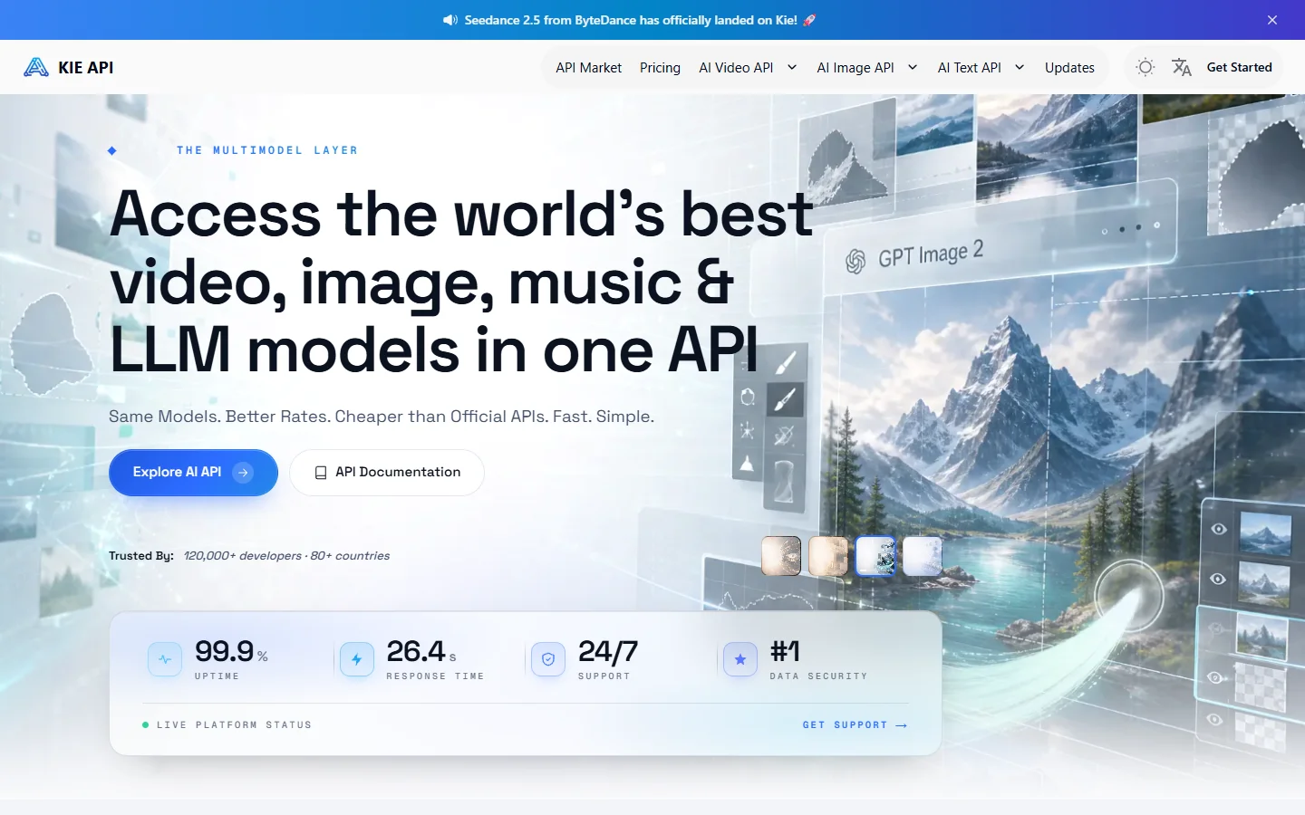Dismiss the Seedance 2.5 announcement banner
The width and height of the screenshot is (1305, 815).
tap(1272, 20)
